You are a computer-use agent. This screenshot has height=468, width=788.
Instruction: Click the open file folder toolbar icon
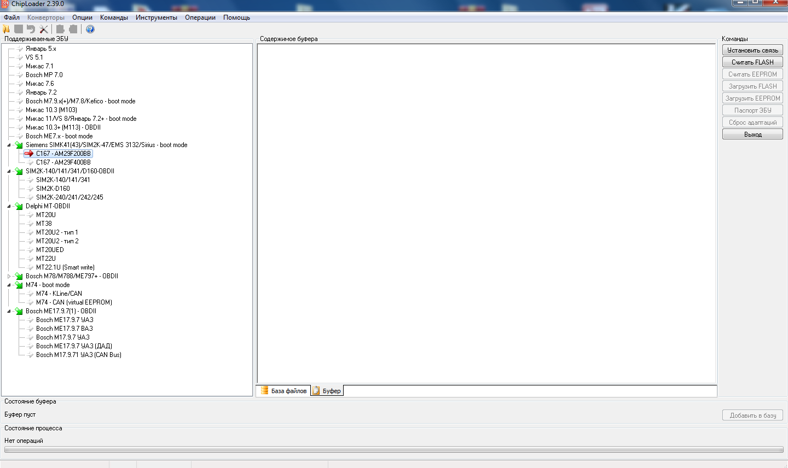pos(7,29)
